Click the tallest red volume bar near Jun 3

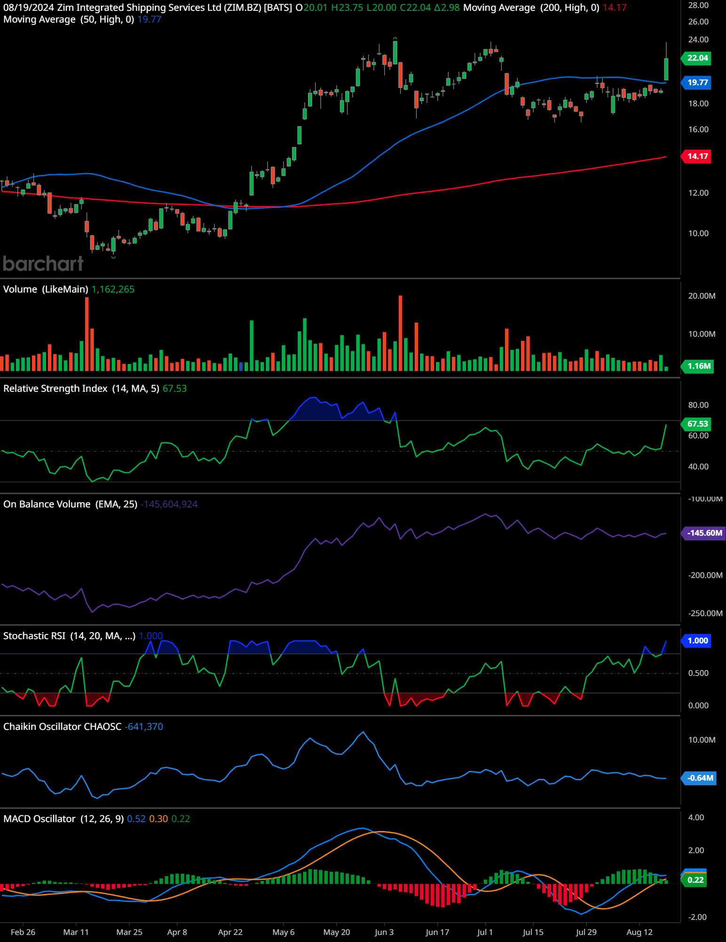click(x=400, y=333)
